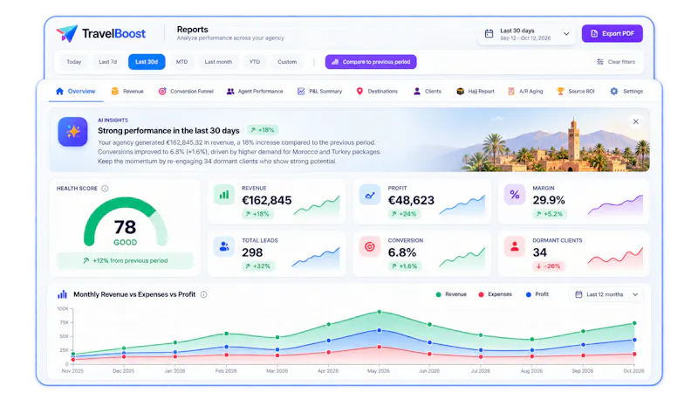Toggle the green Revenue legend item

(451, 294)
